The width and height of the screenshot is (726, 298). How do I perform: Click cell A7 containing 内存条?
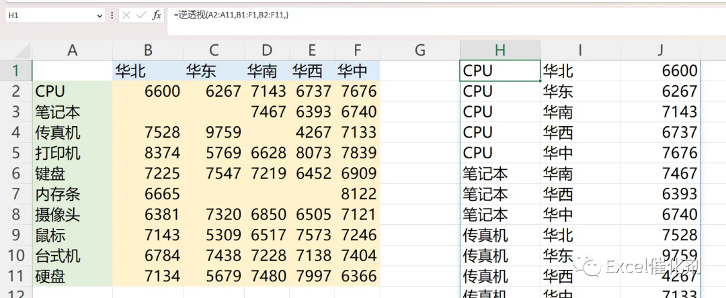(72, 194)
